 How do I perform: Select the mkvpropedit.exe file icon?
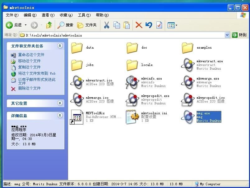(x=132, y=99)
